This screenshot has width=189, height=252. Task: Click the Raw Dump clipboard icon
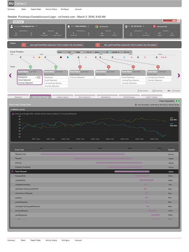tap(138, 91)
